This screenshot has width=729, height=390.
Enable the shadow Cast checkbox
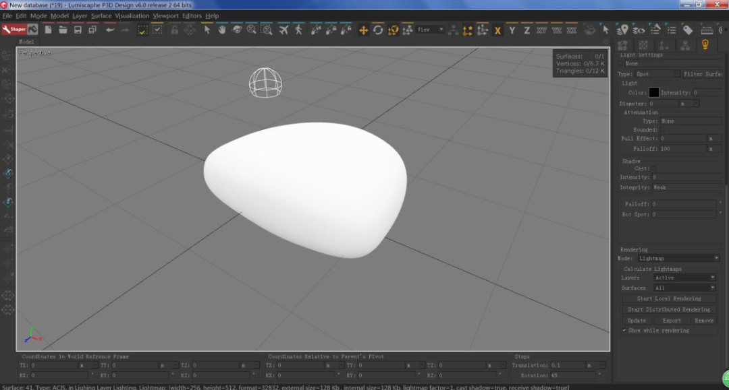(x=654, y=168)
